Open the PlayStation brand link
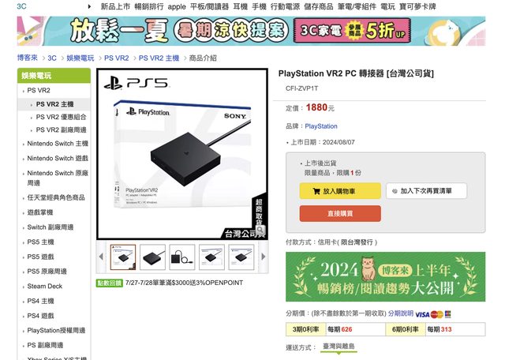 click(x=321, y=126)
